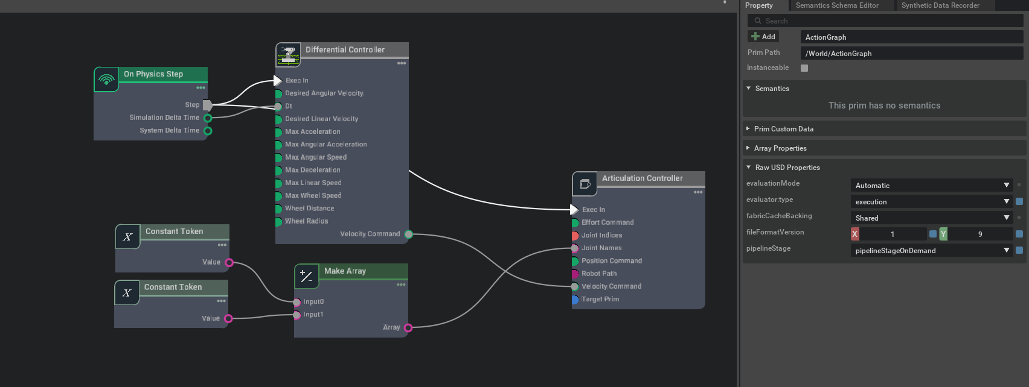
Task: Switch to the Semantics Schema Editor tab
Action: (x=837, y=5)
